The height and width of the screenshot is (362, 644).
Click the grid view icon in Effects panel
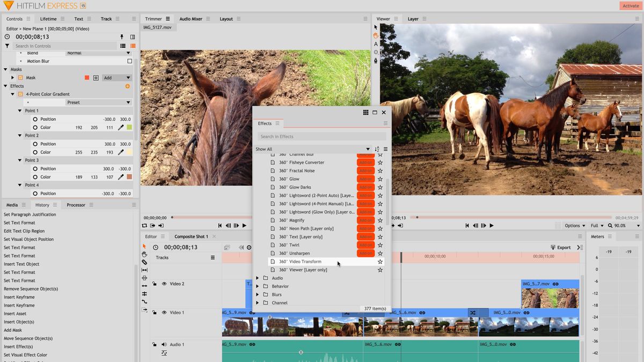pos(365,113)
